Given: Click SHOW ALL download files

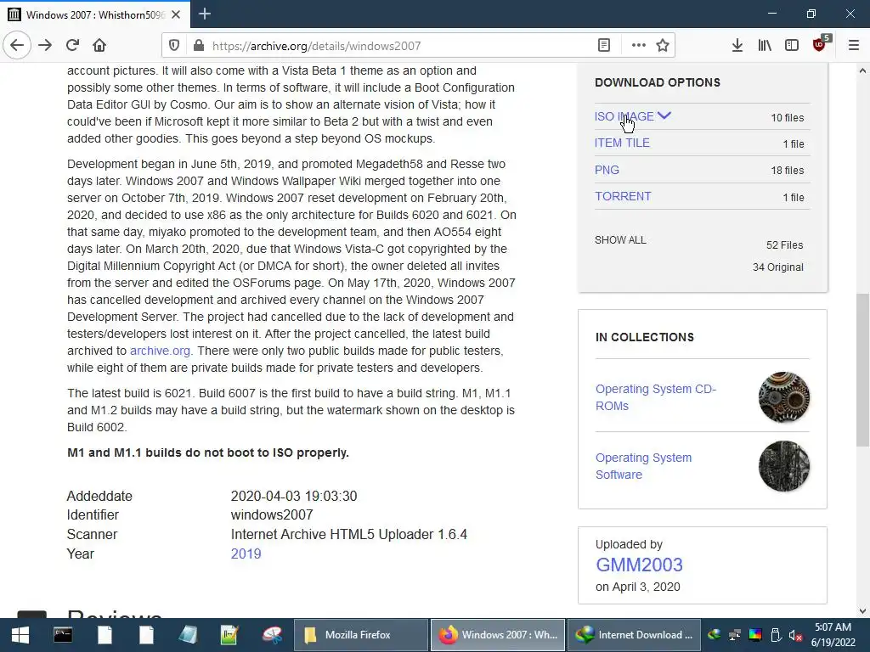Looking at the screenshot, I should tap(620, 240).
